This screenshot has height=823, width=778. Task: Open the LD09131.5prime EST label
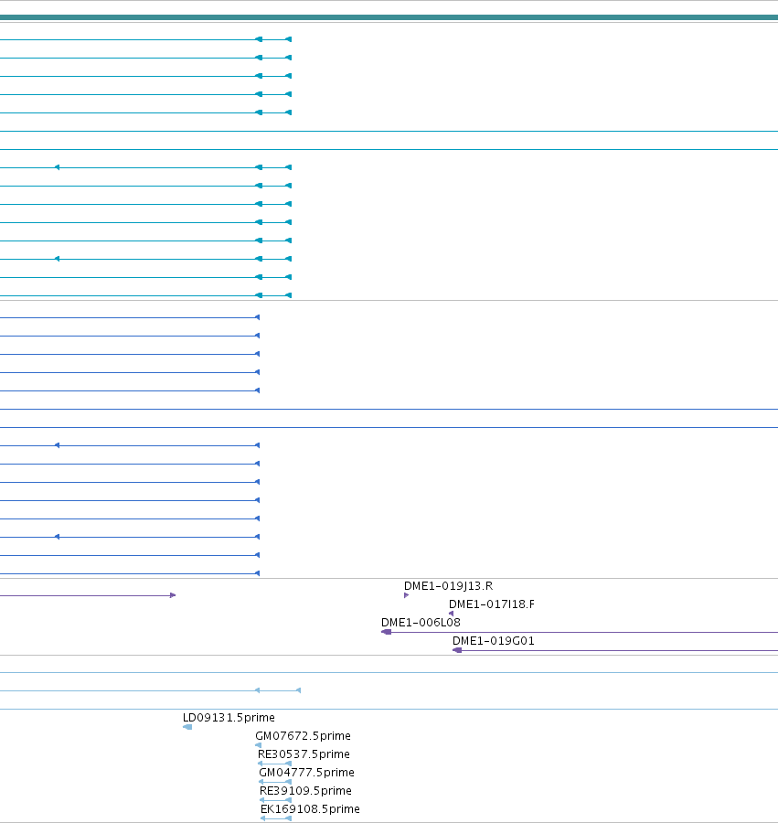coord(229,718)
